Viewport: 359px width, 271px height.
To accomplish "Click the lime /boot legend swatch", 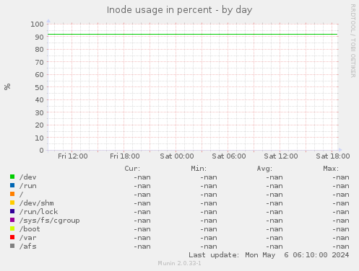I will pos(12,228).
